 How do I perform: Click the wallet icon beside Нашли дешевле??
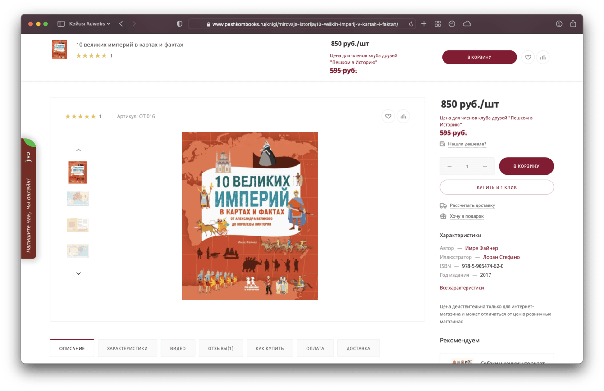point(443,144)
